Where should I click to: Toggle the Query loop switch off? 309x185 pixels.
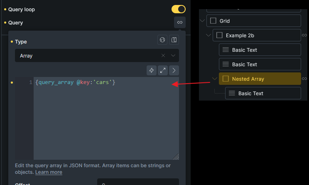pos(178,9)
